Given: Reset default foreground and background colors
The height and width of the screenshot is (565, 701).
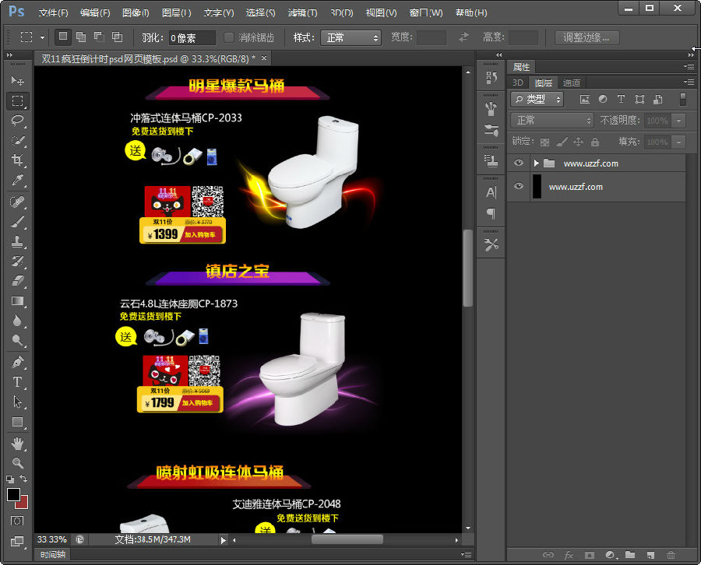Looking at the screenshot, I should (10, 479).
